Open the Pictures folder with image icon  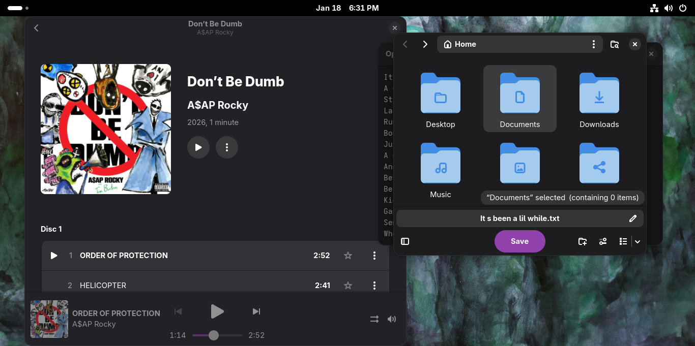point(520,164)
